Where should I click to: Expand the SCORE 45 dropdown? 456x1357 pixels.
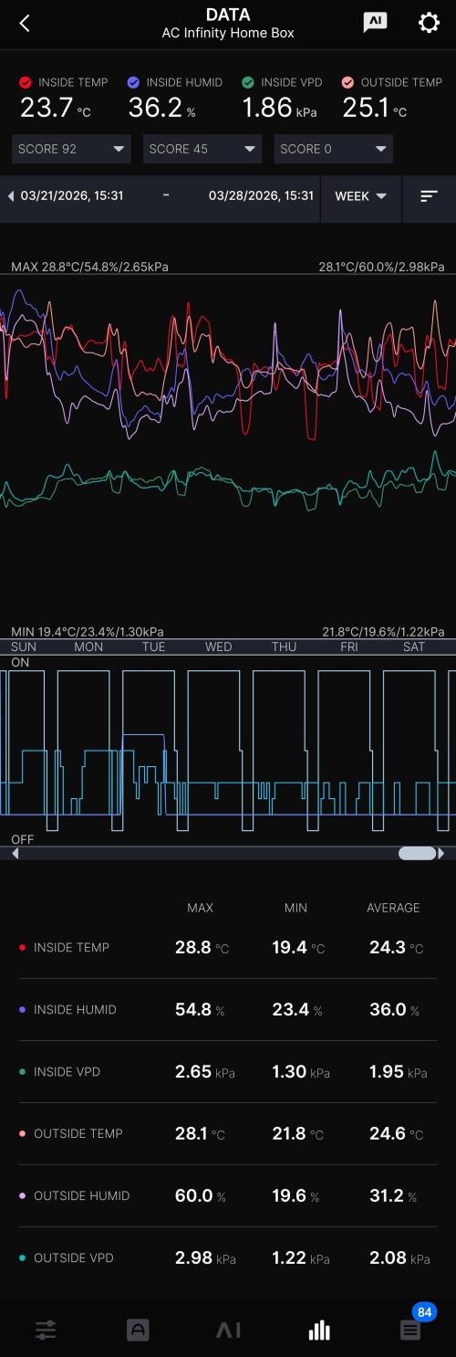click(x=202, y=149)
